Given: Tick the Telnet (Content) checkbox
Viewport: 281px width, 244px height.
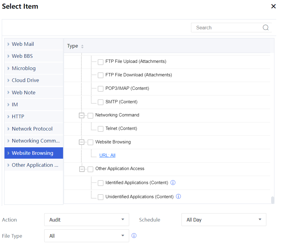Looking at the screenshot, I should [x=101, y=129].
